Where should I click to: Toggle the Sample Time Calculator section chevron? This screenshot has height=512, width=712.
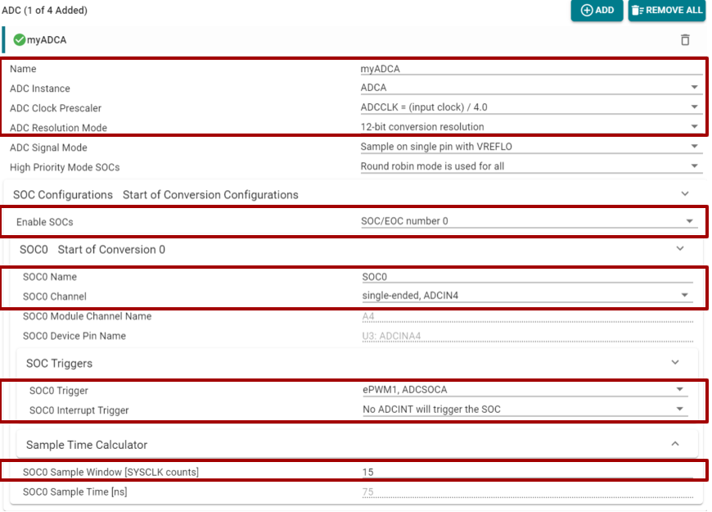[675, 444]
